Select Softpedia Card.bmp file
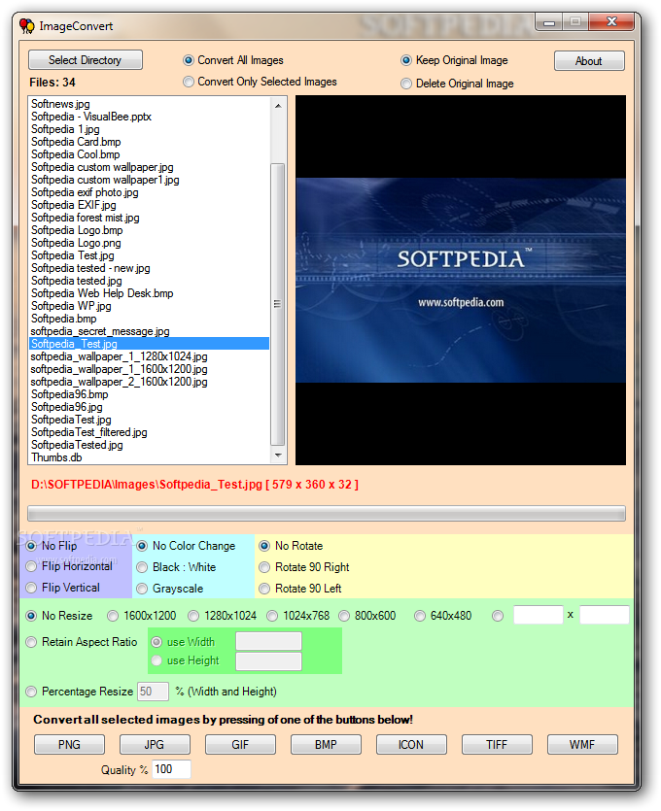 pyautogui.click(x=150, y=142)
